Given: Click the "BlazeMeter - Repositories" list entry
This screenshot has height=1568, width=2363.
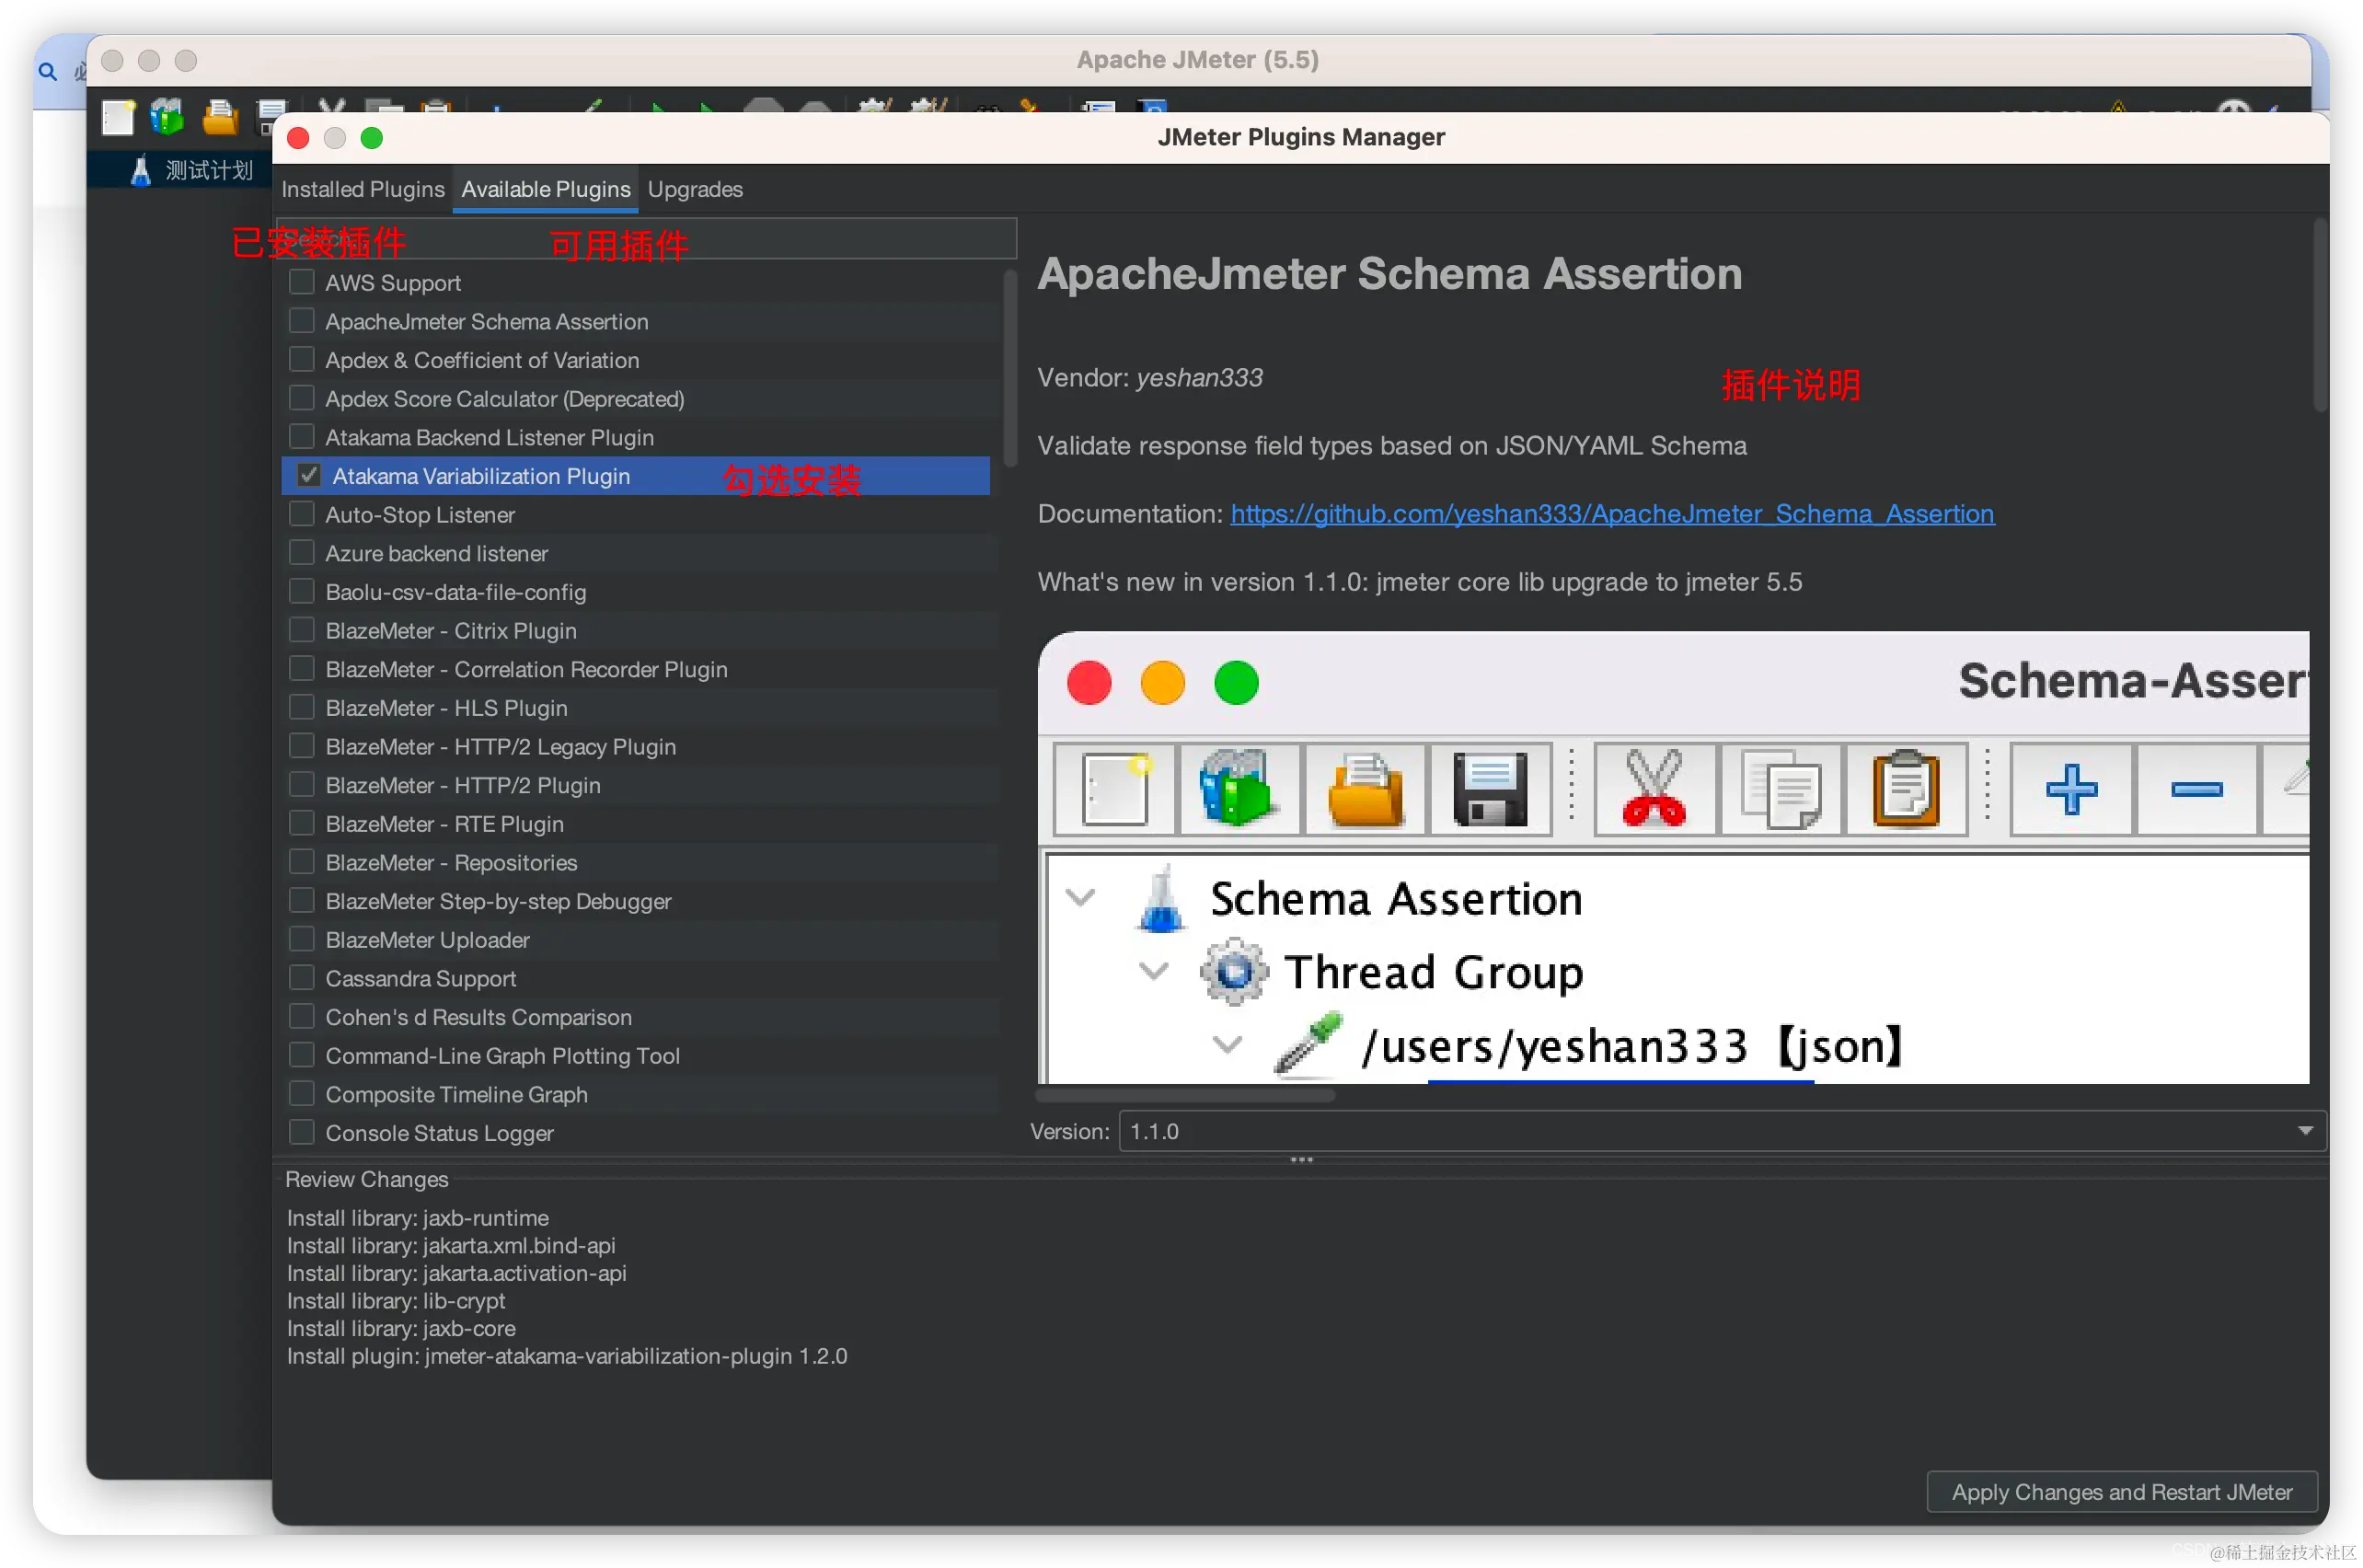Looking at the screenshot, I should [640, 862].
